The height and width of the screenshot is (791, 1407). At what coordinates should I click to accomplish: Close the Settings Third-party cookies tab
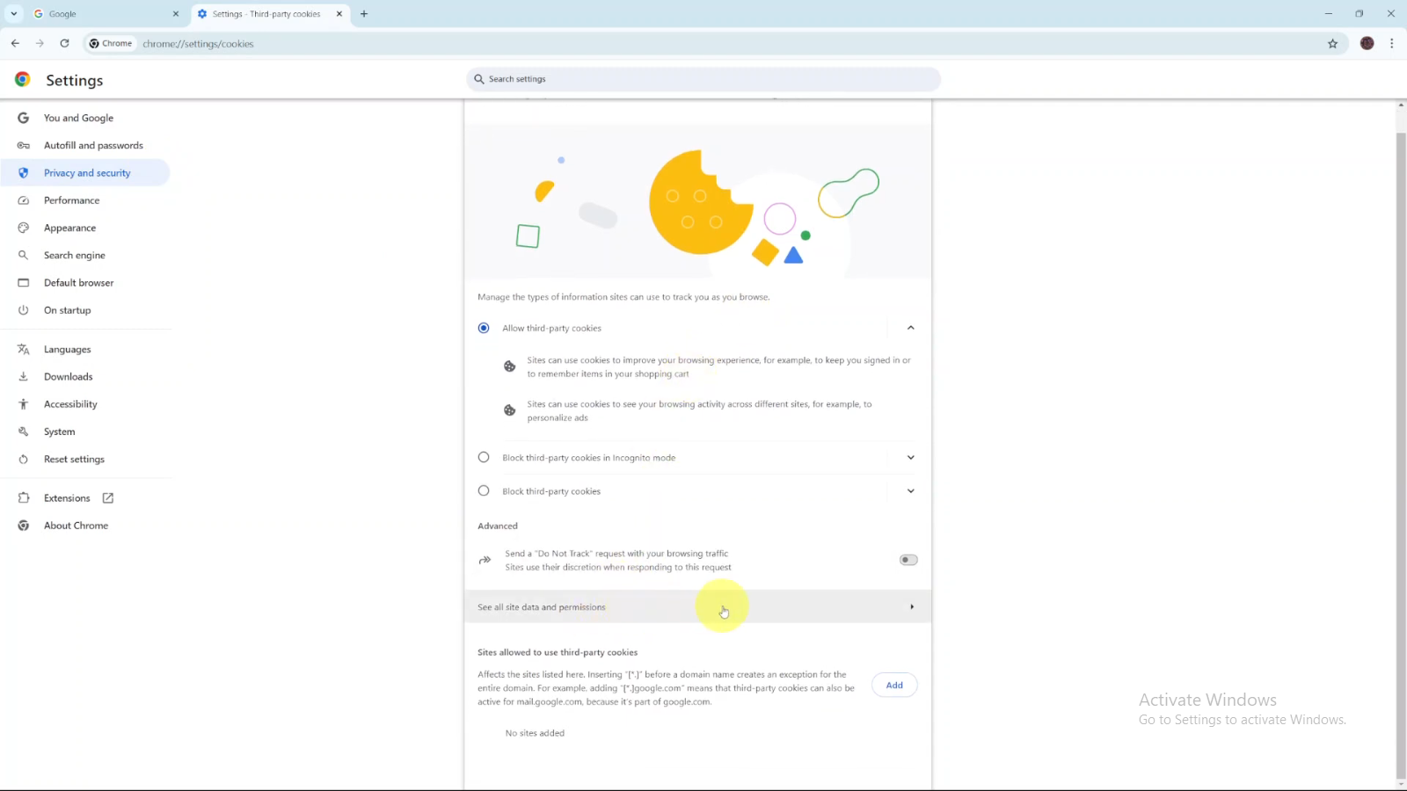pos(339,14)
